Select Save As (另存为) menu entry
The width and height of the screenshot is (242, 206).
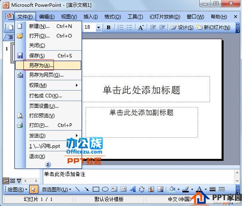[x=48, y=65]
